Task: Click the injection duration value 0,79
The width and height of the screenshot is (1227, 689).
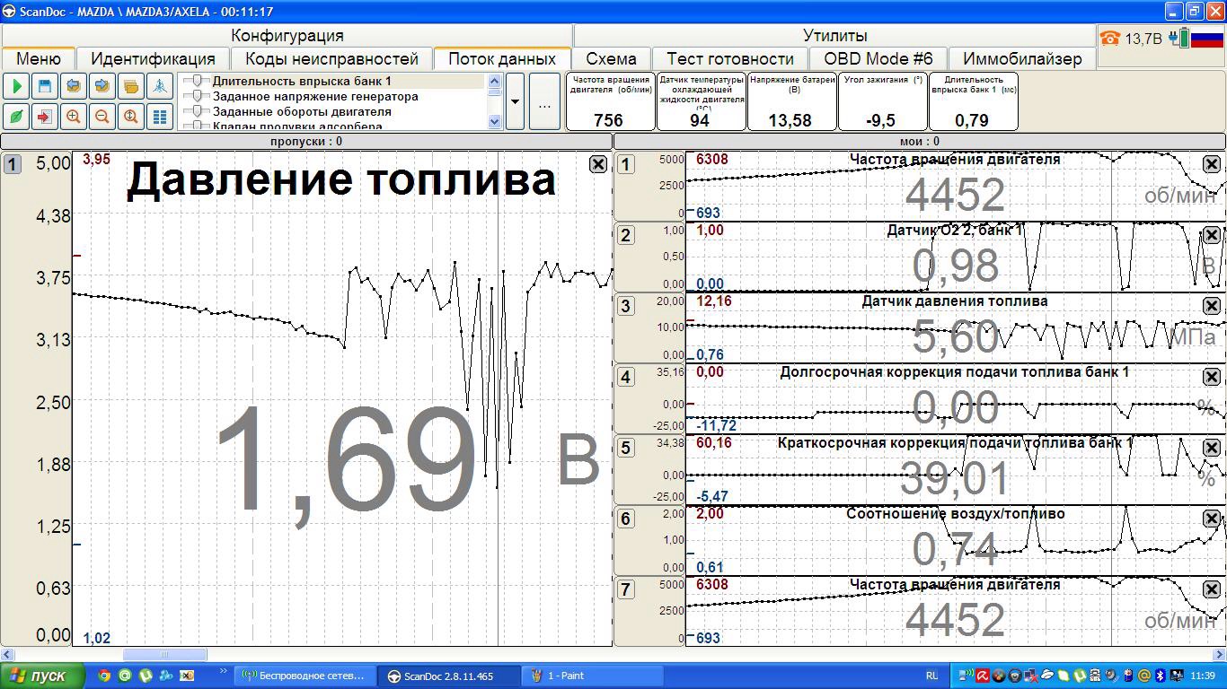Action: coord(972,120)
